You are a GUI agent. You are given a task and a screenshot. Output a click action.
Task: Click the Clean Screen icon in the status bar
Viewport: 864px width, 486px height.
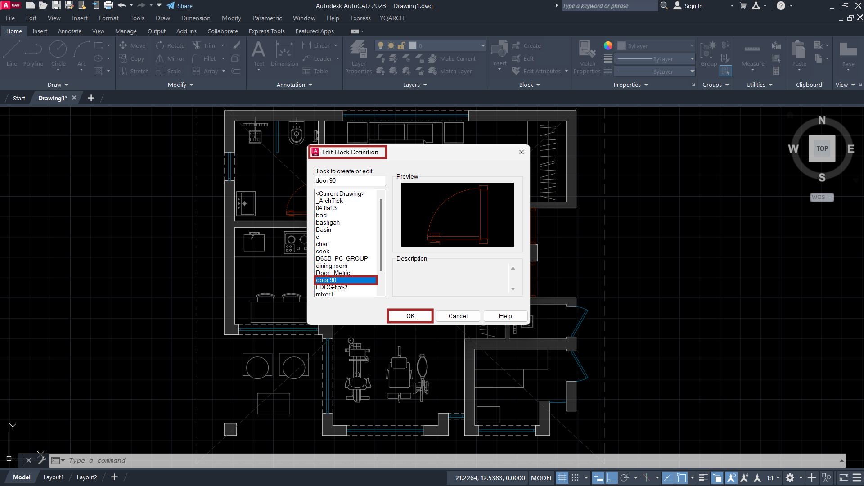click(844, 477)
